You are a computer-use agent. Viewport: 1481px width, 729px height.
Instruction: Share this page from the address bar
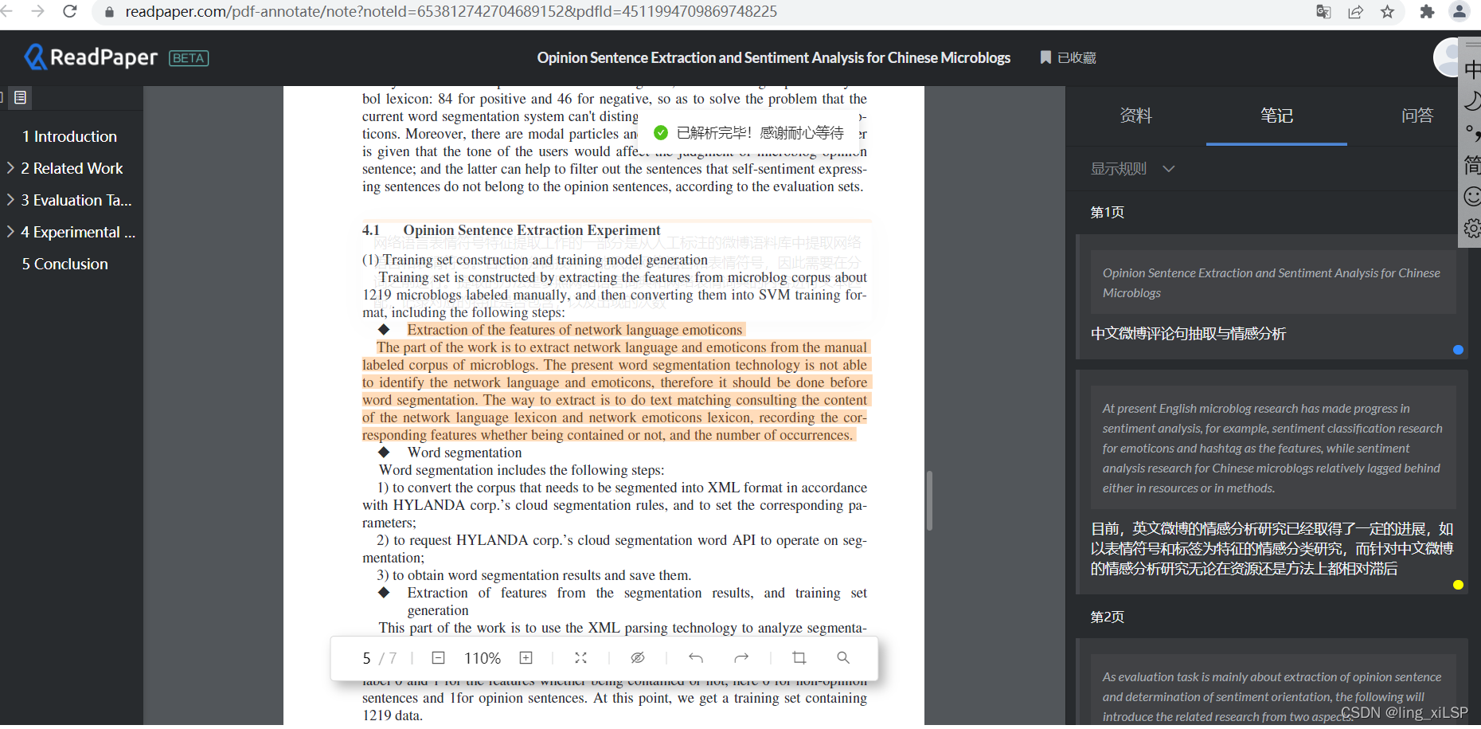tap(1355, 11)
